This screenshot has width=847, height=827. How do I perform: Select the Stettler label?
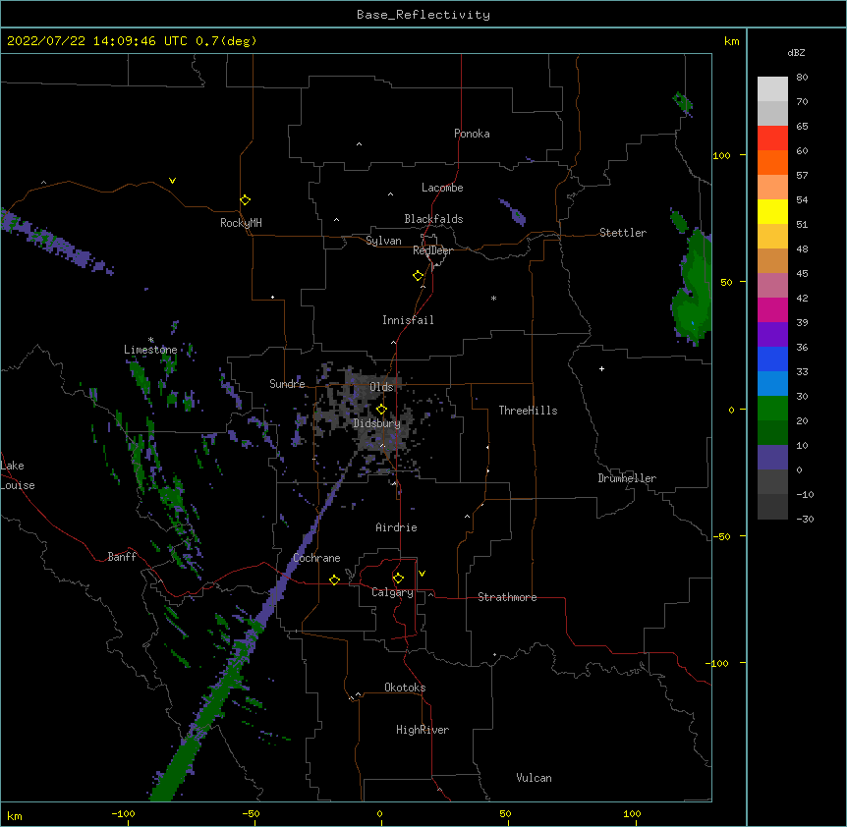click(x=623, y=233)
